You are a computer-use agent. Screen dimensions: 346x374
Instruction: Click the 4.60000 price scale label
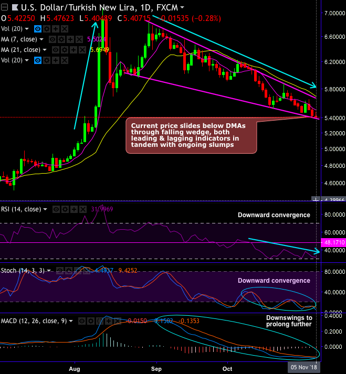(334, 183)
